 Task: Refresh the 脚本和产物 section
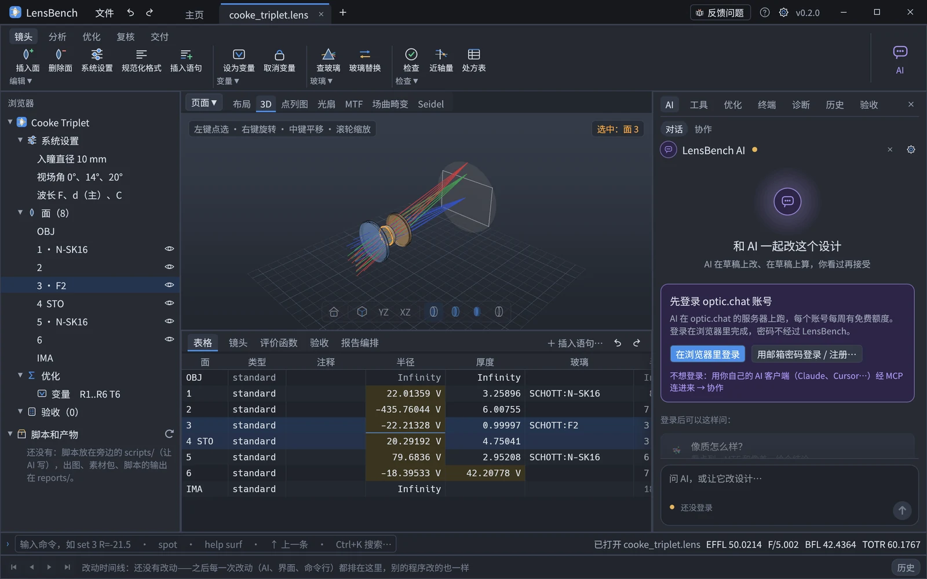(169, 434)
